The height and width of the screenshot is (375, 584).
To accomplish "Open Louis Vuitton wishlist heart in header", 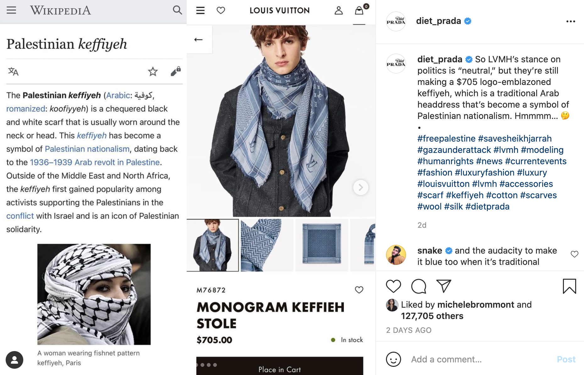I will [221, 10].
